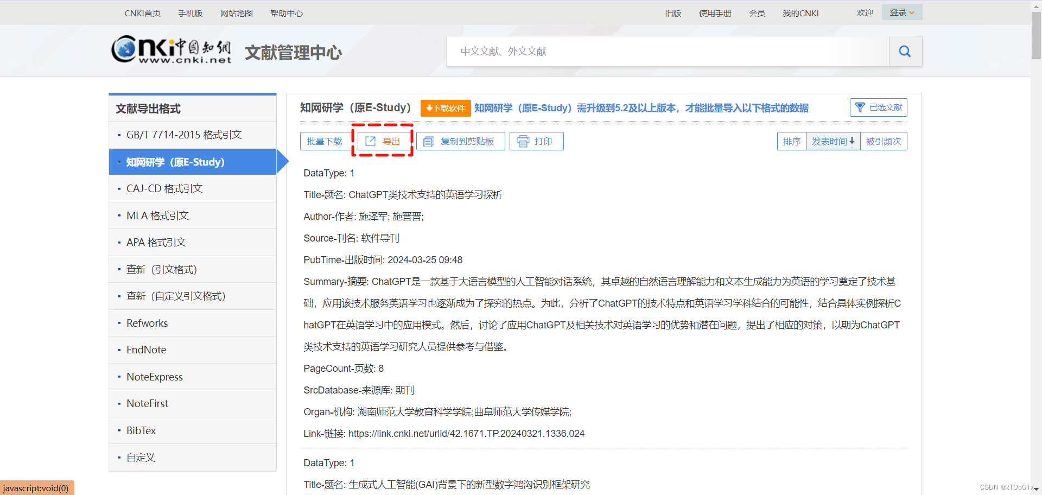Click title ChatGPT类技术支持的英语学习探析
Image resolution: width=1042 pixels, height=495 pixels.
click(x=425, y=195)
